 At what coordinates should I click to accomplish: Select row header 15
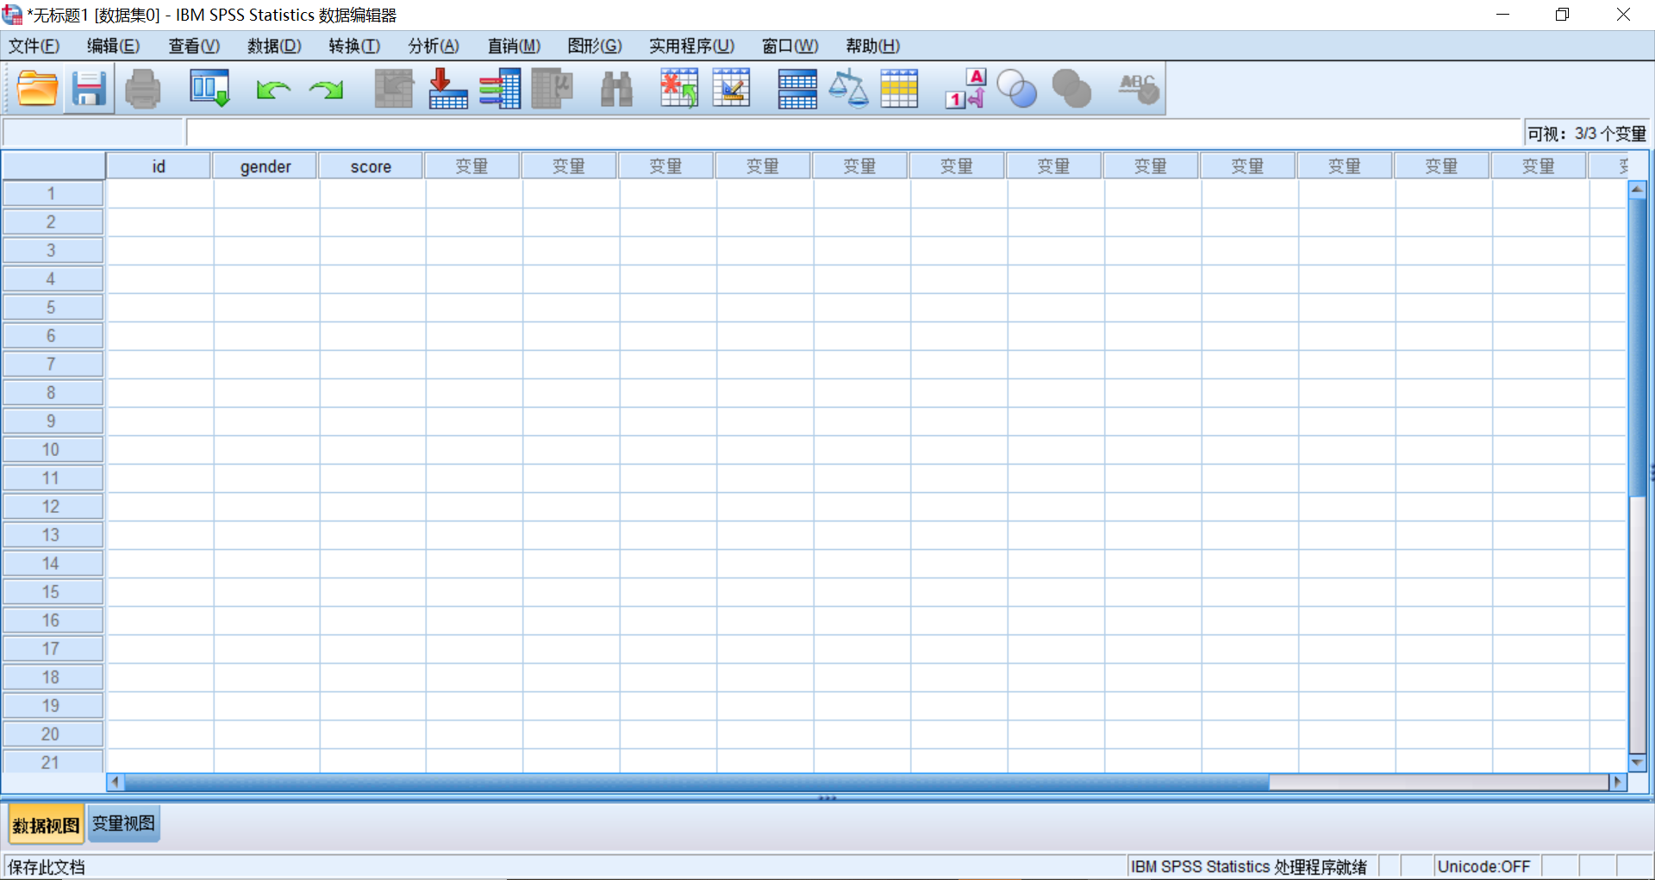(52, 592)
